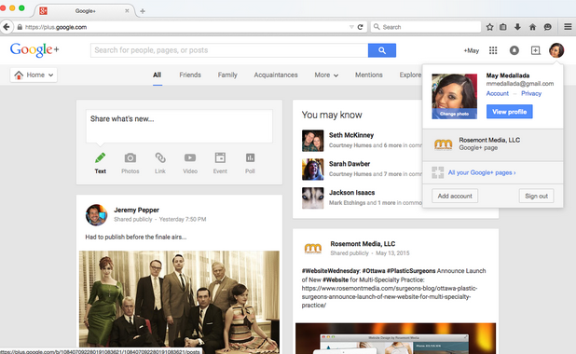Switch to the Acquaintances tab
Image resolution: width=576 pixels, height=354 pixels.
pyautogui.click(x=276, y=75)
